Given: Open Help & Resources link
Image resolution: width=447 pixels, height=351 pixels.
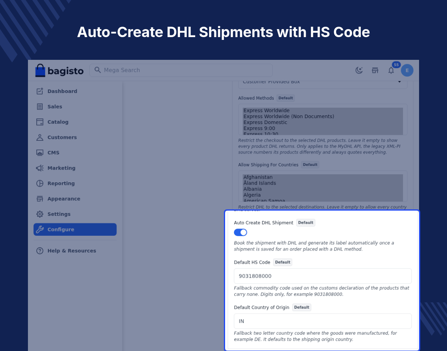Looking at the screenshot, I should 75,251.
